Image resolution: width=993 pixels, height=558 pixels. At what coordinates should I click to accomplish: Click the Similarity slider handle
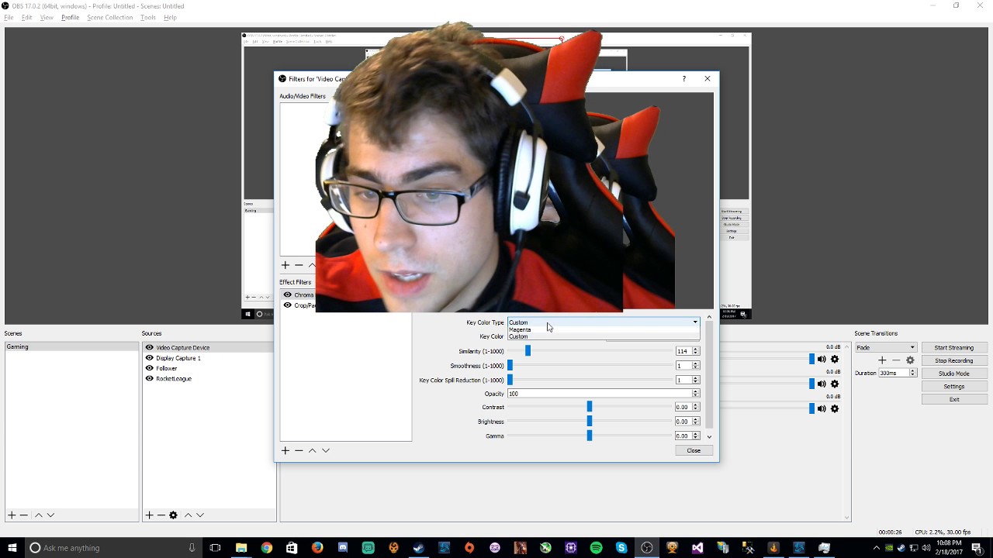[528, 351]
